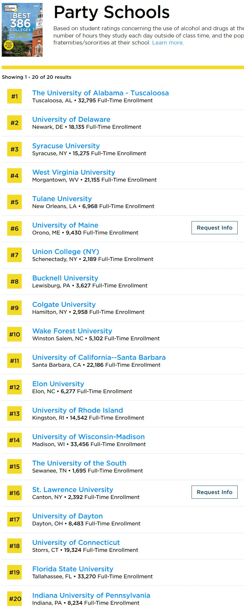Click the #10 rank badge
The image size is (244, 612).
14,334
